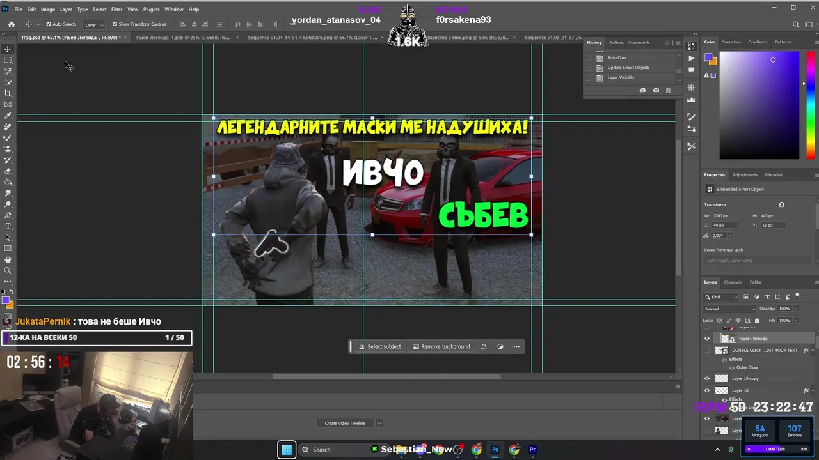This screenshot has height=460, width=819.
Task: Hide Layer 15 copy
Action: (707, 378)
